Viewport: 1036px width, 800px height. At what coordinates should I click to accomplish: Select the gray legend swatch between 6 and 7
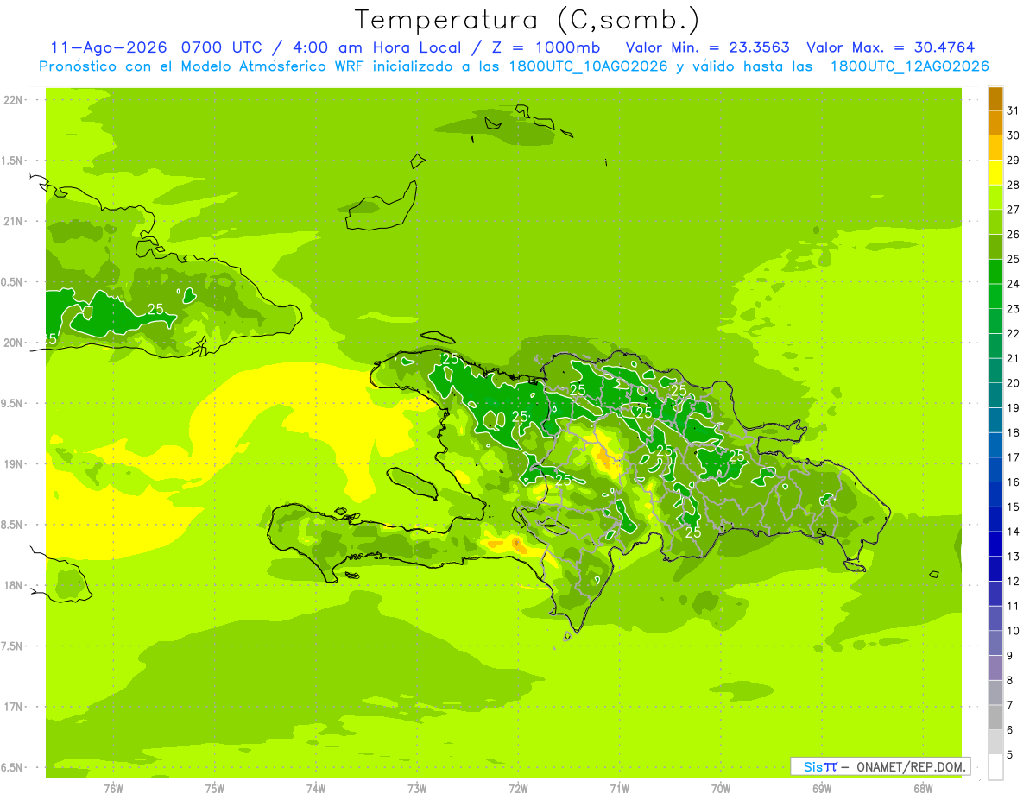click(995, 717)
